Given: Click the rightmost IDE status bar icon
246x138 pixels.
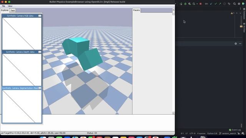Looking at the screenshot, I should coord(243,133).
